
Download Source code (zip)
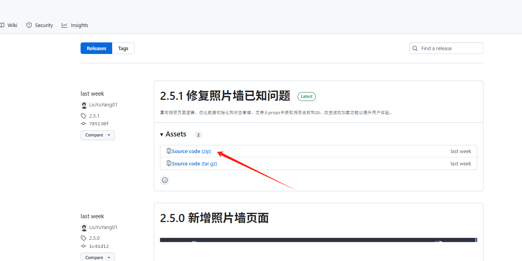191,151
